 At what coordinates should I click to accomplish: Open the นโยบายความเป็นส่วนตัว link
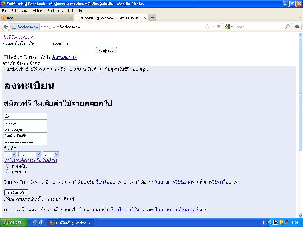pyautogui.click(x=176, y=210)
